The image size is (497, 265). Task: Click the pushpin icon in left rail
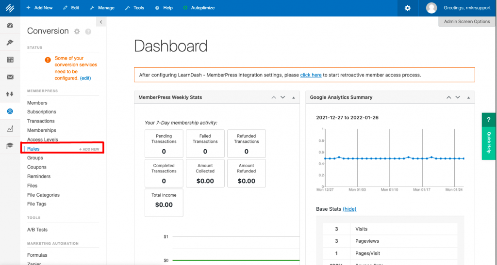click(10, 43)
